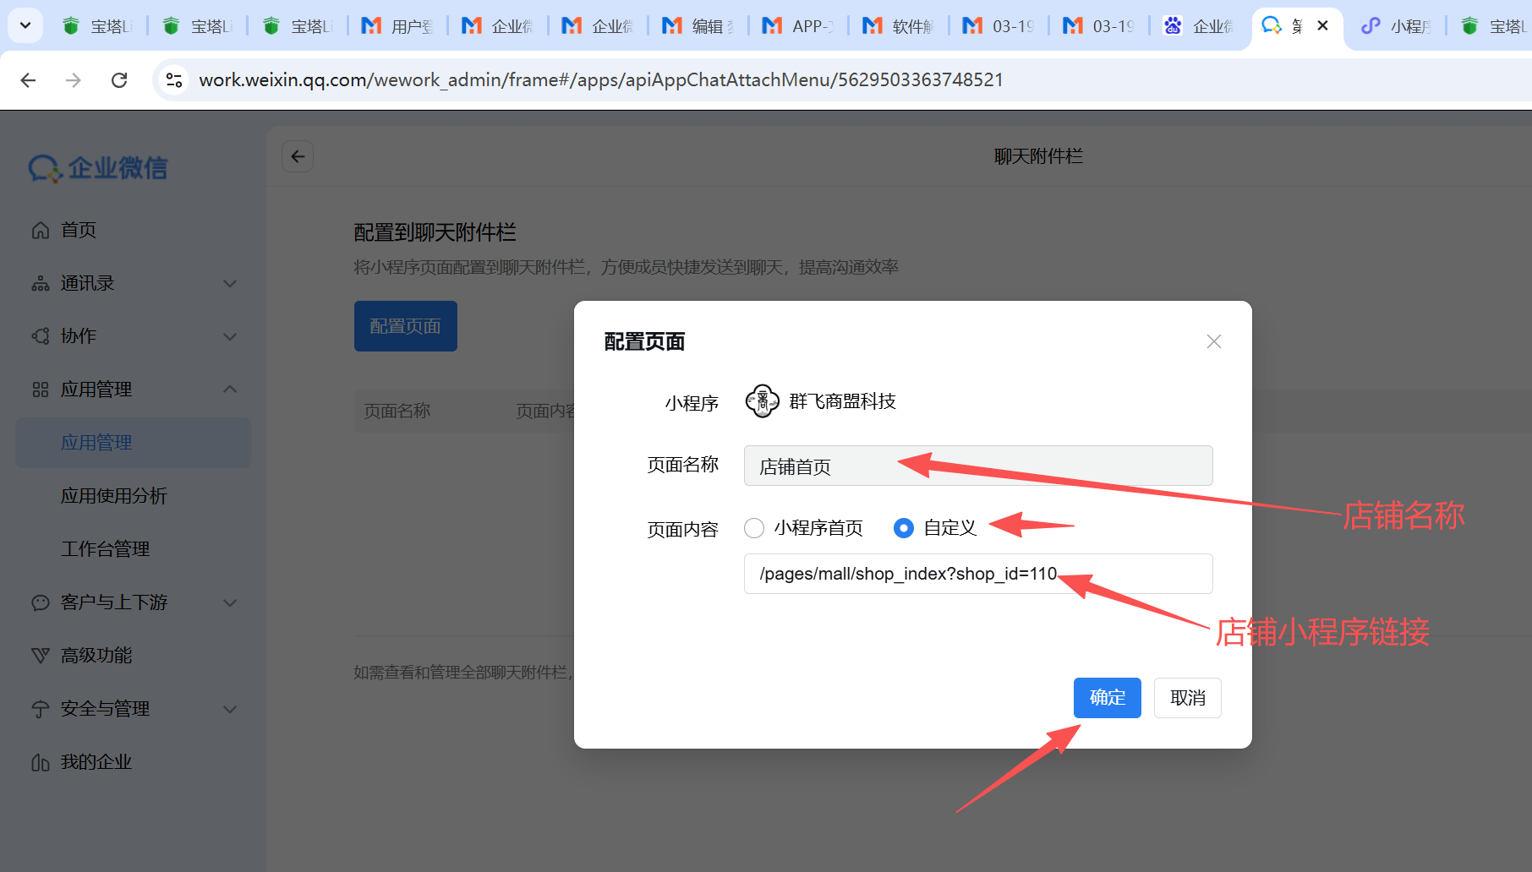Open 应用使用分析 in the sidebar

(x=114, y=496)
